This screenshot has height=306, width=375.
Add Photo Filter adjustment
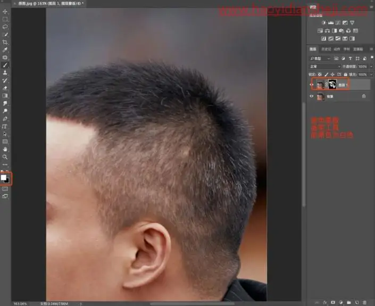point(341,31)
